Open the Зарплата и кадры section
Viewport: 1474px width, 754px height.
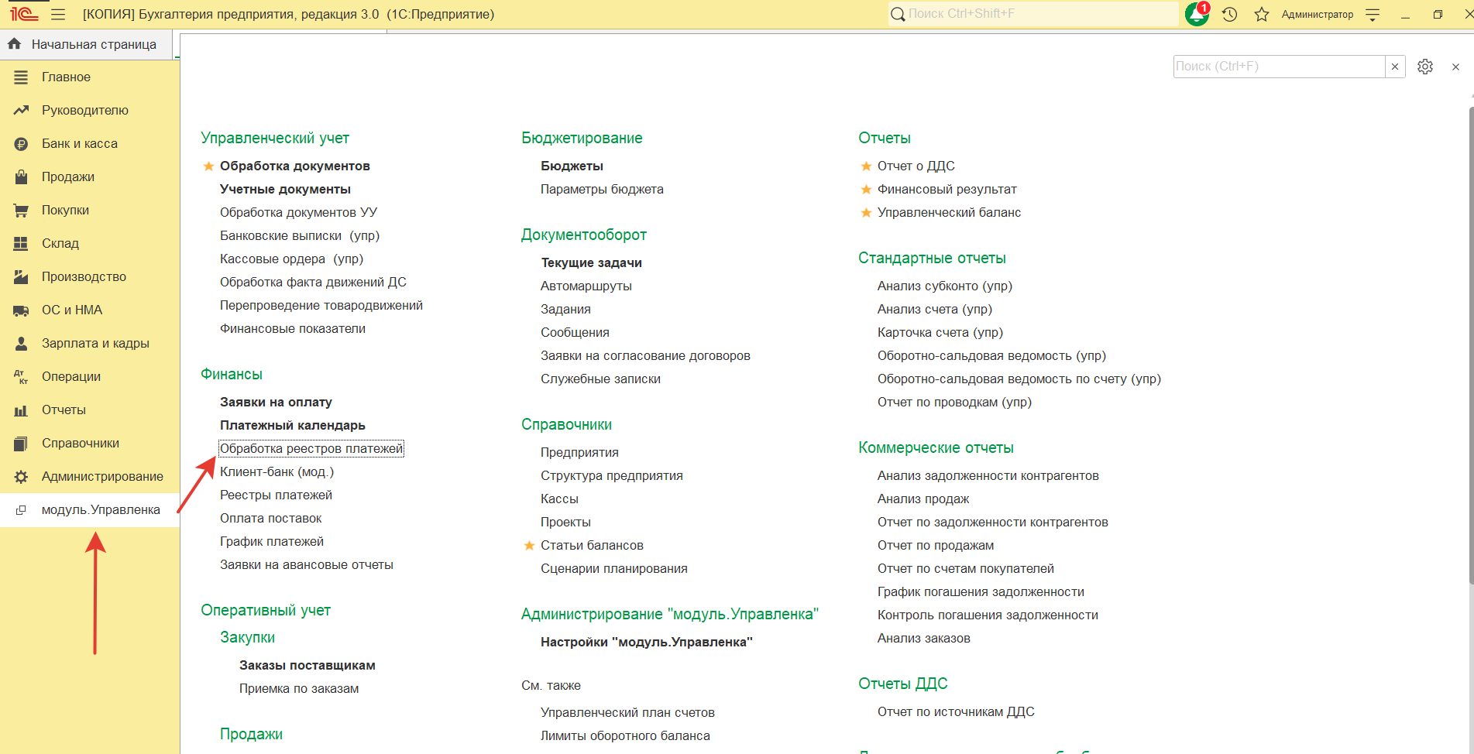95,344
